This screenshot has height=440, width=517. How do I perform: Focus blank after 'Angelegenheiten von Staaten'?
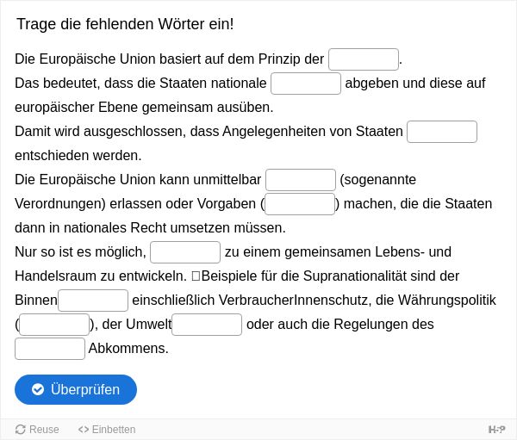(x=442, y=132)
